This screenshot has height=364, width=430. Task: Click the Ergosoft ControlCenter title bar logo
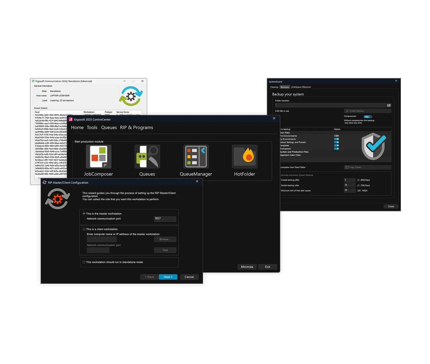click(x=71, y=119)
